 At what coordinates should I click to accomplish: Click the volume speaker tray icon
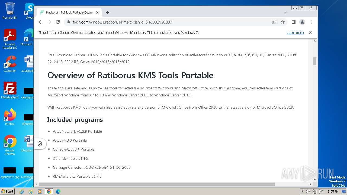pyautogui.click(x=308, y=191)
